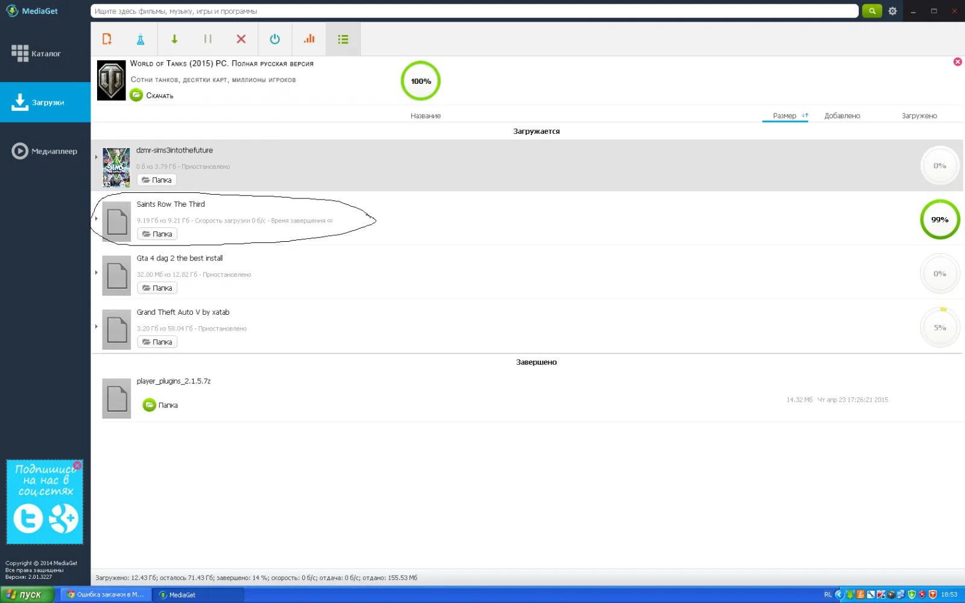Viewport: 965px width, 603px height.
Task: Open Папка for player_plugins_2.1.5.7z
Action: click(x=160, y=405)
